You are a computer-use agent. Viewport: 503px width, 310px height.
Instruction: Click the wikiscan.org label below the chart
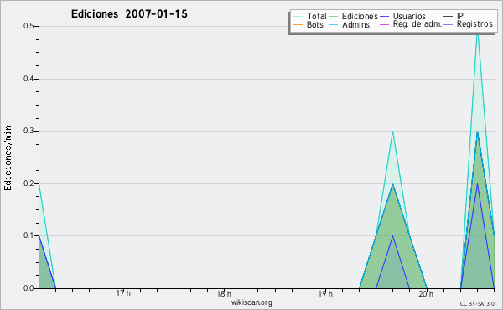click(251, 302)
